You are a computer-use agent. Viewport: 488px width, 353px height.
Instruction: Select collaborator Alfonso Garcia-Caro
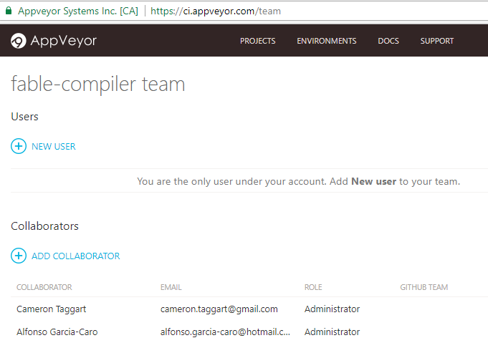(x=57, y=332)
